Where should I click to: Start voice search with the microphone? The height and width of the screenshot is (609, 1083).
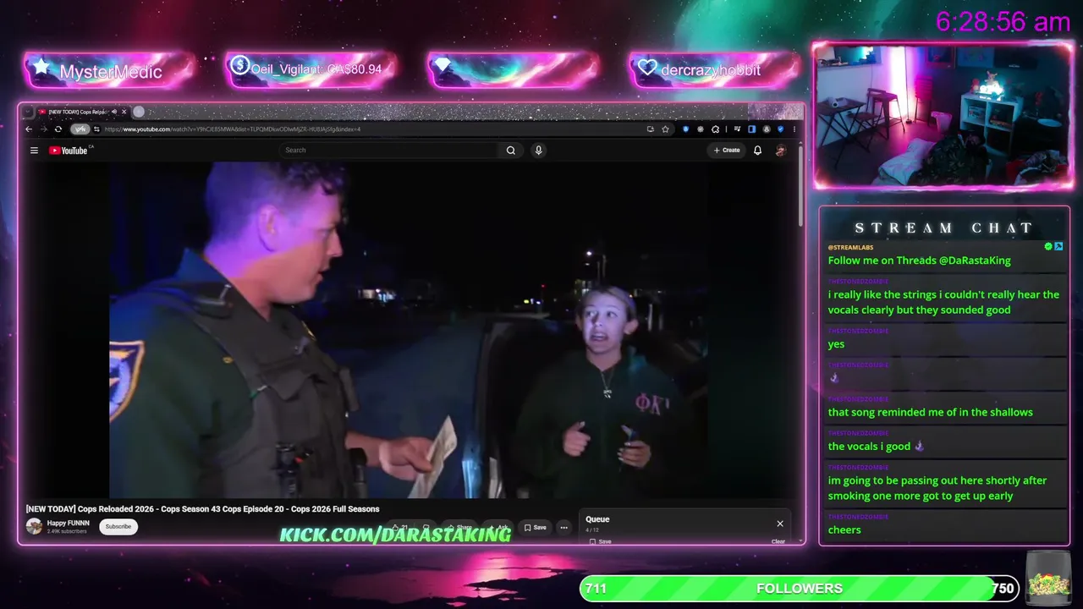(x=538, y=151)
